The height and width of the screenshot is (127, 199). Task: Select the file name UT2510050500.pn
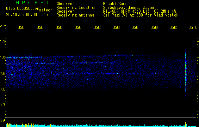(x=23, y=9)
